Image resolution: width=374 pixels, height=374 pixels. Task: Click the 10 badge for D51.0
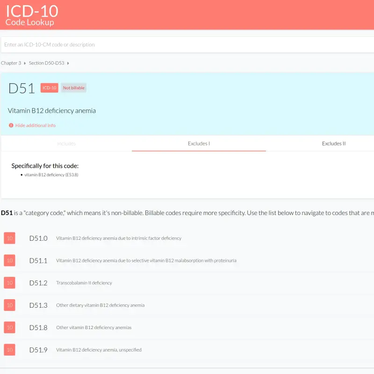click(x=9, y=238)
